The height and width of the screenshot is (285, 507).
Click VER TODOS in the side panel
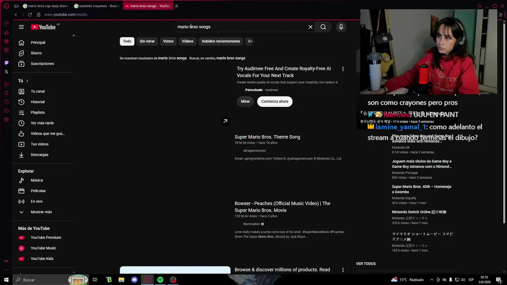coord(366,264)
